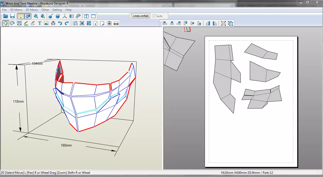Click the page number # icon

coord(96,23)
